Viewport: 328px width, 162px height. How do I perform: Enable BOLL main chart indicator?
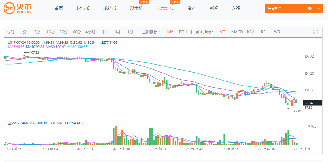point(184,32)
